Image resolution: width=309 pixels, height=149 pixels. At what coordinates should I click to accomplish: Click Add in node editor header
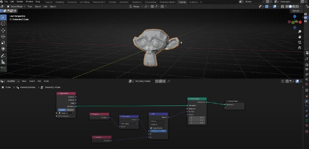(x=39, y=81)
